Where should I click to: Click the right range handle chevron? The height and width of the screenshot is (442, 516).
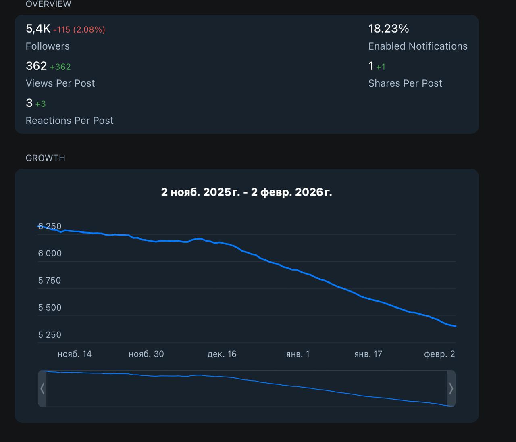click(451, 388)
